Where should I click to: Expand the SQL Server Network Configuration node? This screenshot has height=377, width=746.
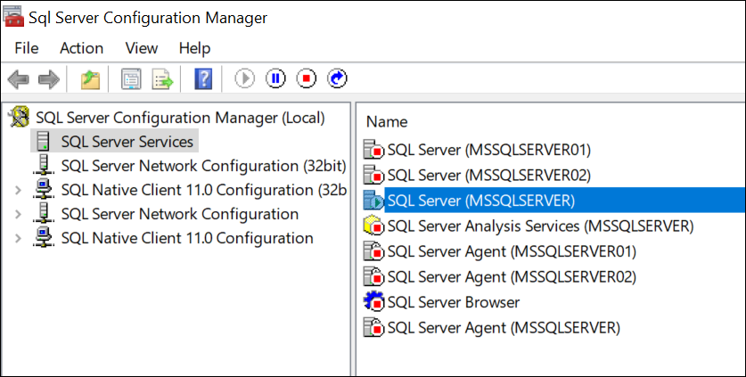18,214
